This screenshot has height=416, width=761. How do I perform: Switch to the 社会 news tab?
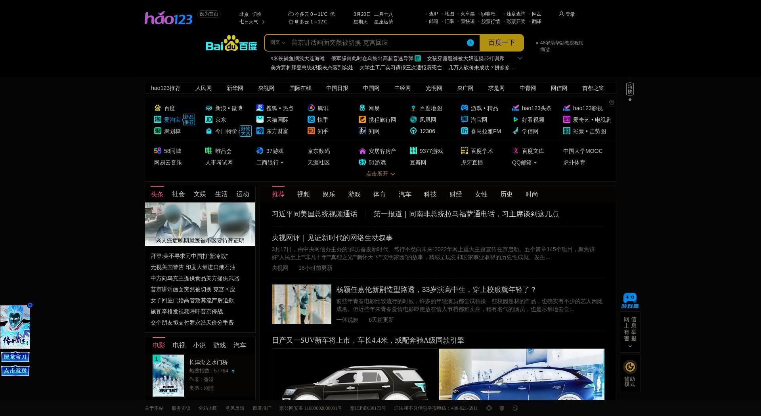tap(178, 194)
